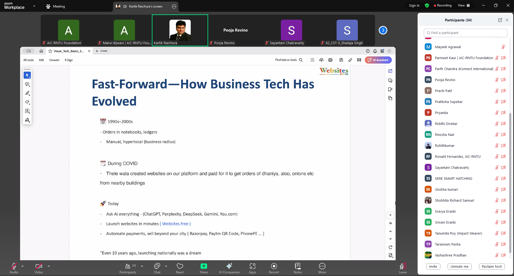The width and height of the screenshot is (514, 276).
Task: Click the Record button
Action: (x=274, y=268)
